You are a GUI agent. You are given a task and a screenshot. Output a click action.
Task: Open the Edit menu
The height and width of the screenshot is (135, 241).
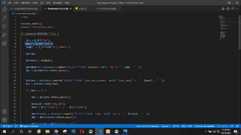[16, 3]
